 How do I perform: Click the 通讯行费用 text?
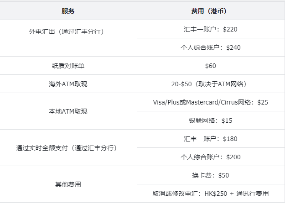point(253,194)
